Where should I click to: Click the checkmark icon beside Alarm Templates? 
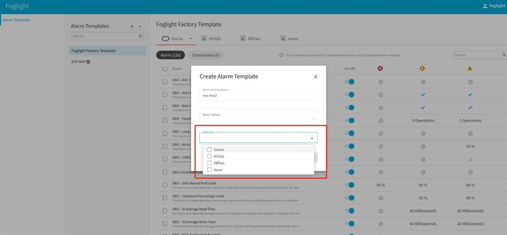(x=141, y=27)
